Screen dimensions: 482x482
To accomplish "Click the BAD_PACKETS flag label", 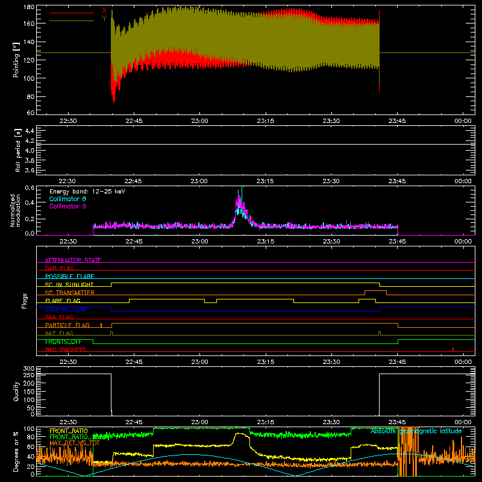I will tap(66, 349).
